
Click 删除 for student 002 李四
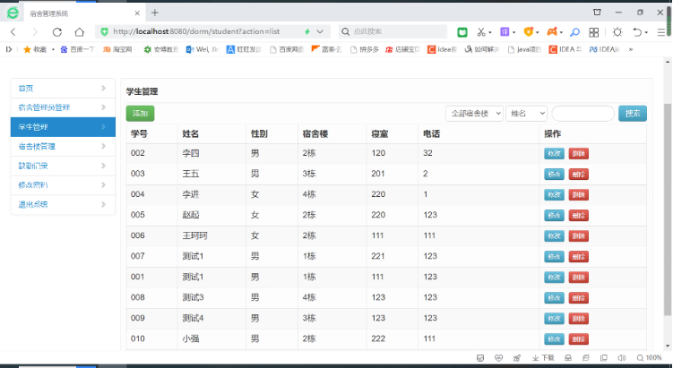tap(579, 153)
